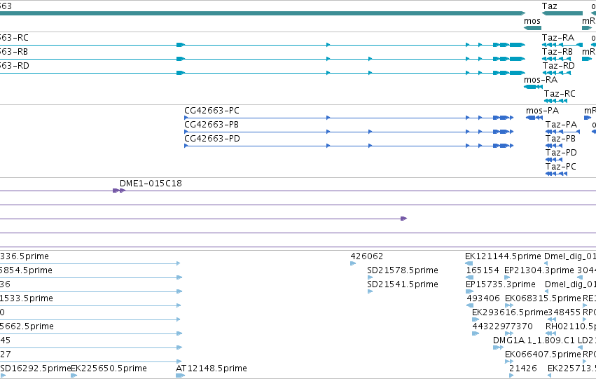Click the 5854.5prime EST label
Image resolution: width=596 pixels, height=379 pixels.
[x=26, y=270]
